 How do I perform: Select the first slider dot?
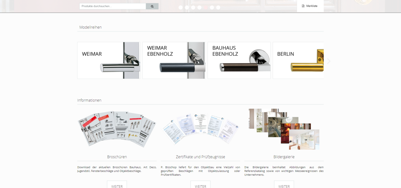tap(180, 7)
